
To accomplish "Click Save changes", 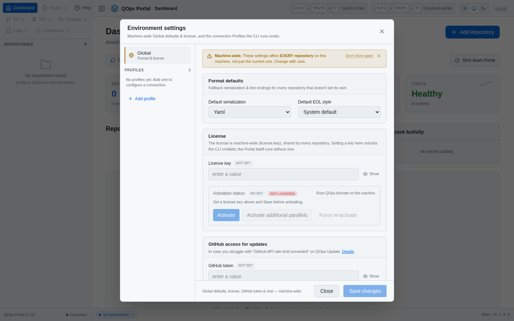I will [x=365, y=291].
